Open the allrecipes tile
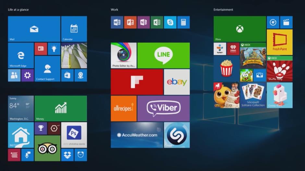Screen dimensions: 305x171 [124, 108]
